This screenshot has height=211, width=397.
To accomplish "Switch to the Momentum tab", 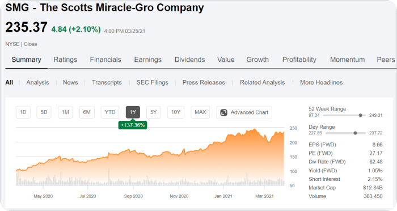I will point(347,60).
